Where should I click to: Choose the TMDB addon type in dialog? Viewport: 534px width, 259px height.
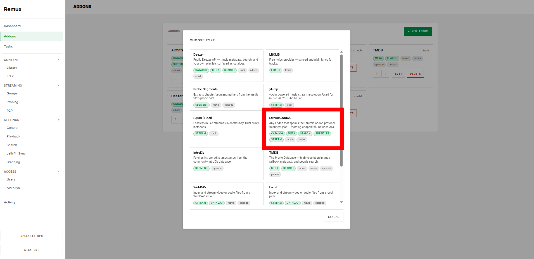tap(302, 164)
